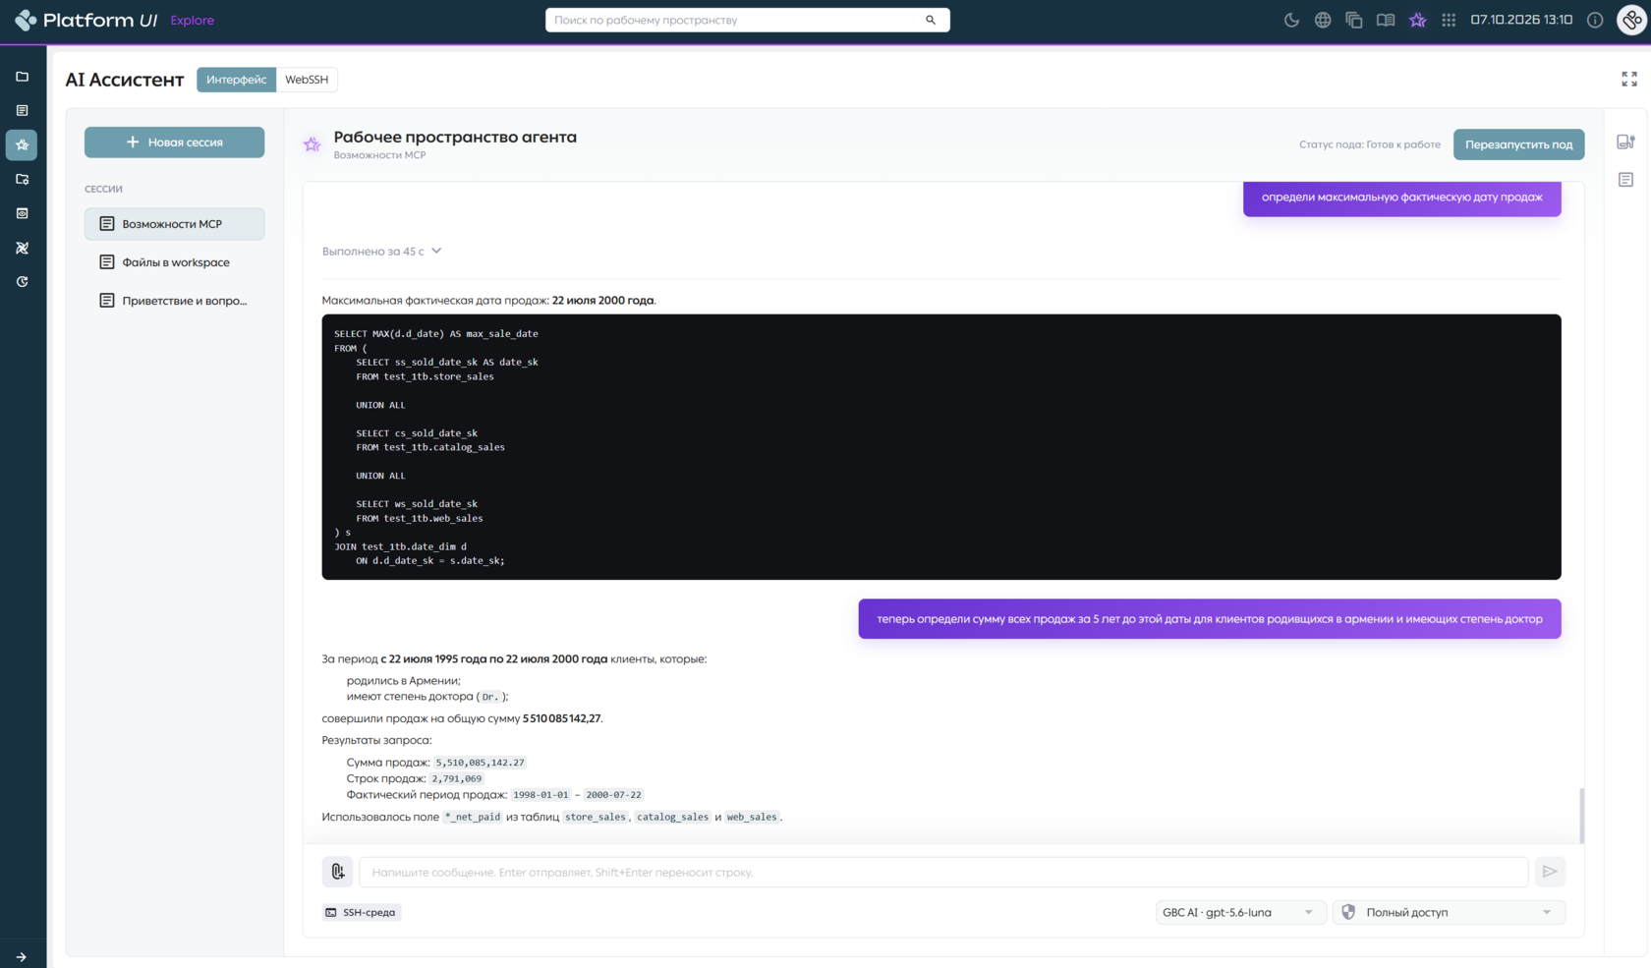
Task: Toggle dark mode with the moon icon
Action: point(1291,20)
